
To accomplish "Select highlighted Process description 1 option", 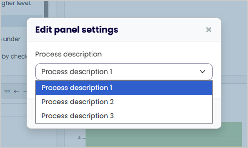I will click(124, 88).
